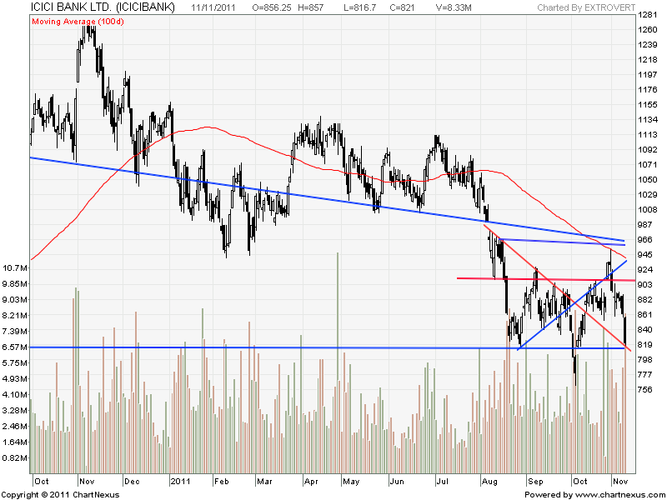
Task: Select the Apr marker on time axis
Action: coord(311,482)
